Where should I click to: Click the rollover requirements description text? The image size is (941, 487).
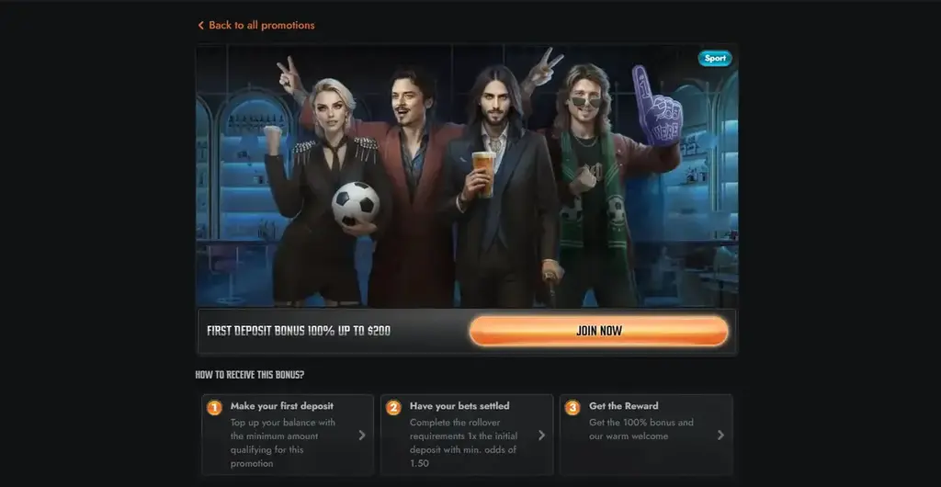(x=464, y=443)
